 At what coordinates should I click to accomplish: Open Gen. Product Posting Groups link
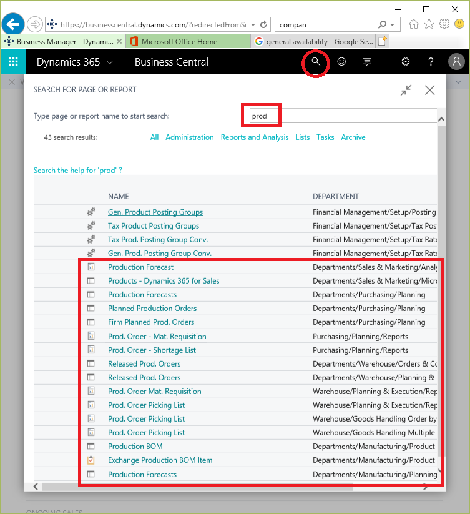click(155, 212)
